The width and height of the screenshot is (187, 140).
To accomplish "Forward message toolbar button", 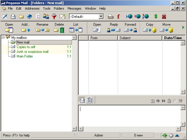I will tap(130, 27).
